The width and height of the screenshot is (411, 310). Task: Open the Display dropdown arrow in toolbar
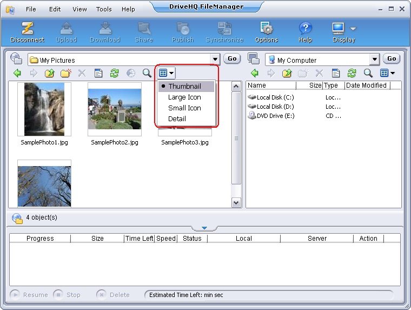(353, 29)
